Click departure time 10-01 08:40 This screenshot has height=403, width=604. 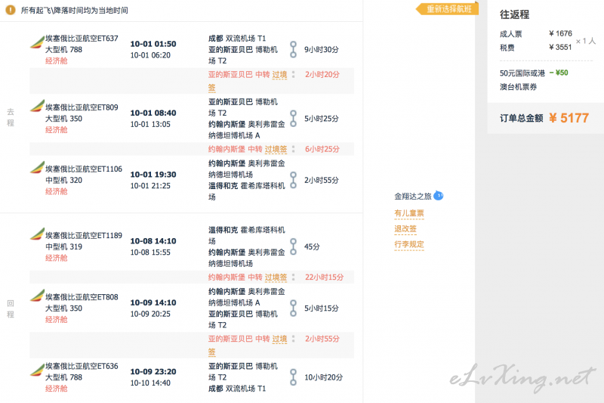(153, 113)
